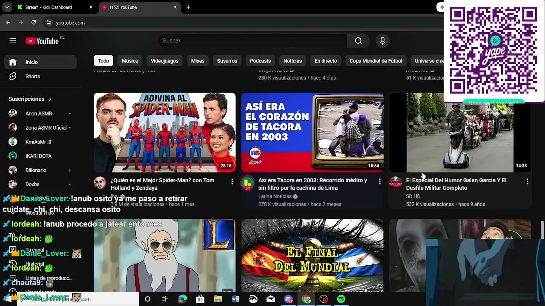545x306 pixels.
Task: Close the Stream - Kick Dashboard tab
Action: (91, 7)
